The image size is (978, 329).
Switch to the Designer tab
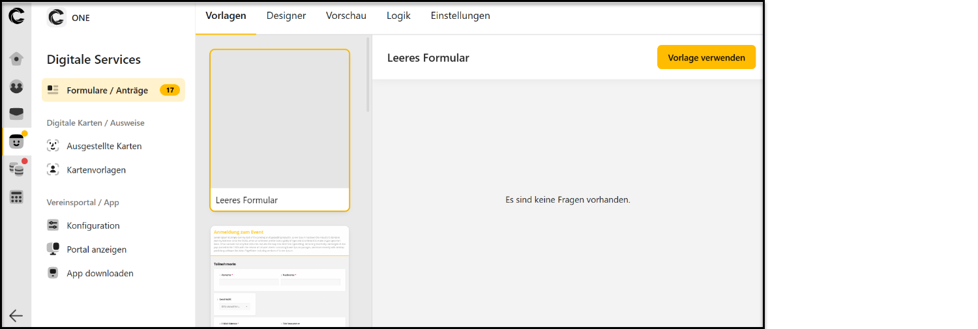click(x=286, y=16)
